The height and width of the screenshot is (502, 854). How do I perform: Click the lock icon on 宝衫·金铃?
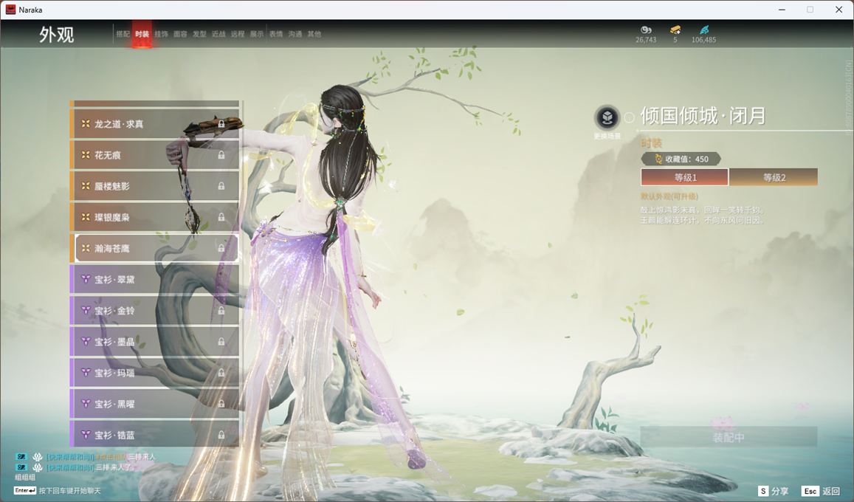point(221,310)
